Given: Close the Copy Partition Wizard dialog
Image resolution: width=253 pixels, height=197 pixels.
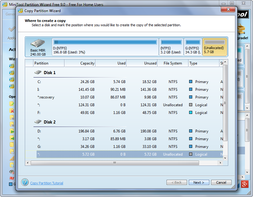Looking at the screenshot, I should 228,9.
